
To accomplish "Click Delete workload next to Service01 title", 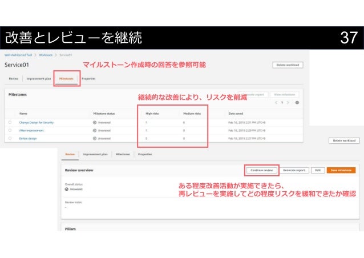I will [288, 65].
